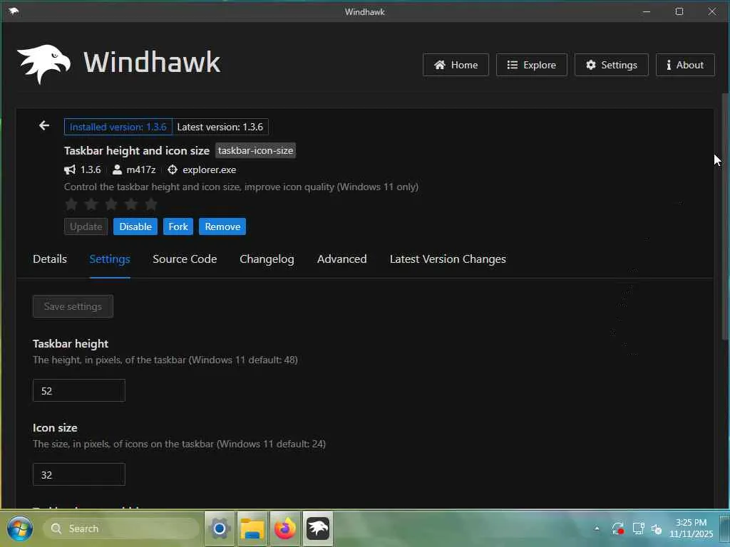This screenshot has height=547, width=730.
Task: Select the mod Settings tab
Action: (109, 259)
